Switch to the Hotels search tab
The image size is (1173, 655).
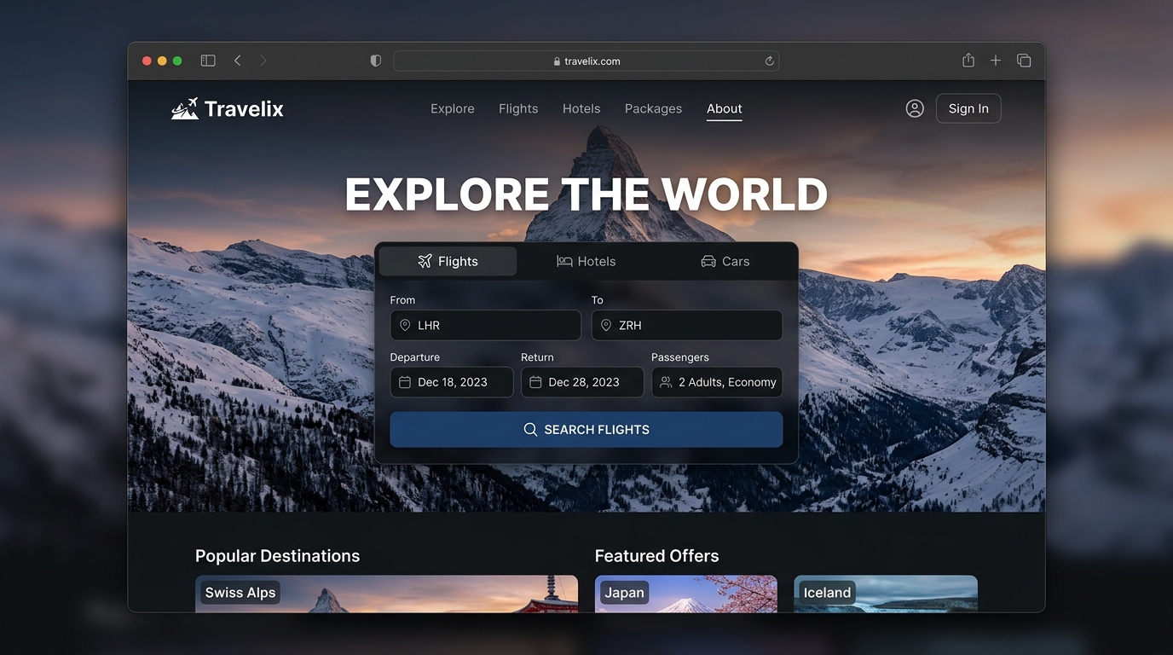click(x=586, y=261)
